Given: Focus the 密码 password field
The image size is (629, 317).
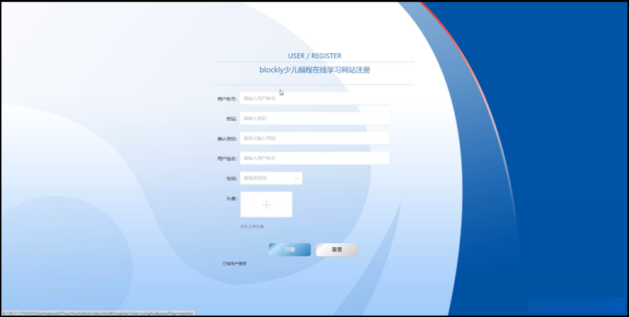Looking at the screenshot, I should click(314, 118).
